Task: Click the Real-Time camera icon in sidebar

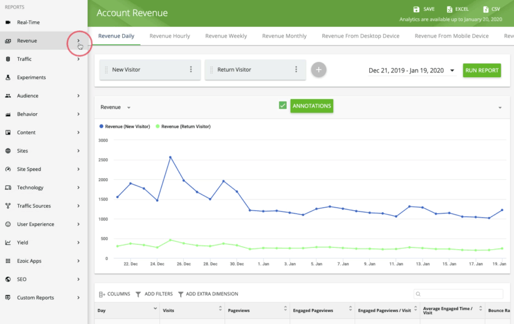Action: tap(8, 22)
